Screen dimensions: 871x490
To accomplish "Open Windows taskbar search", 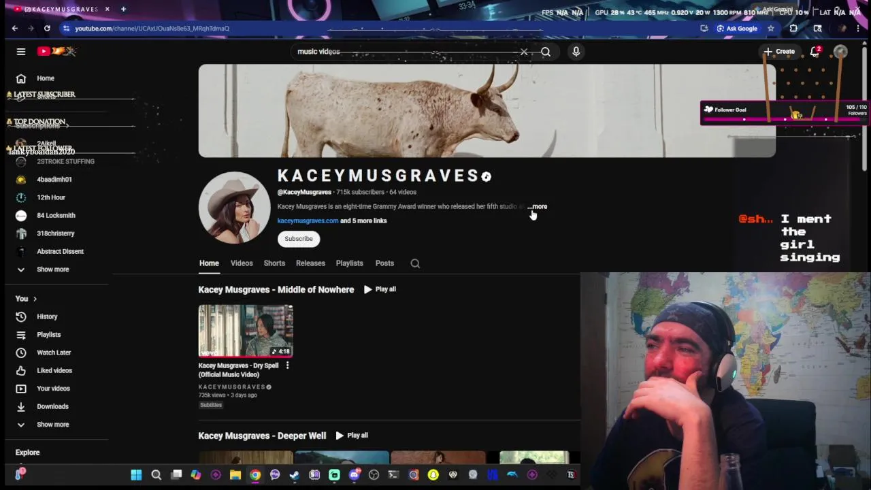I will coord(156,475).
